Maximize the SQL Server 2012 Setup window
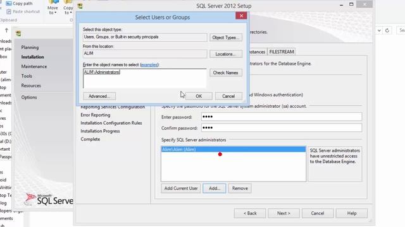405x227 pixels. pos(351,4)
